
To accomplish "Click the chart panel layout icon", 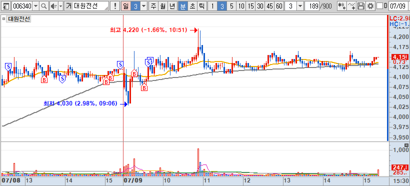I will click(6, 6).
